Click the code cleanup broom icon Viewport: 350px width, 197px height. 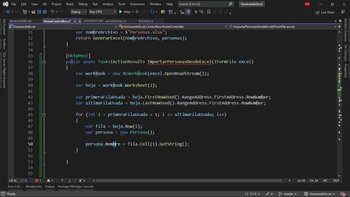(80, 181)
